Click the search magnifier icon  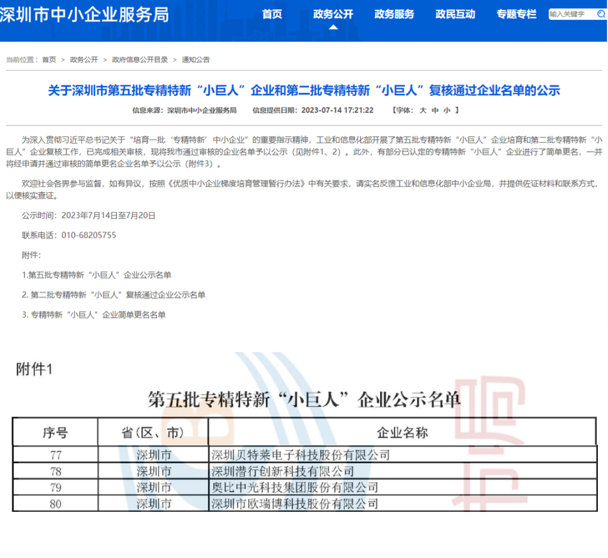601,14
